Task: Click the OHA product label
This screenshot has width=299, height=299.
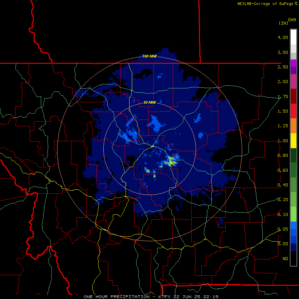Action: point(292,20)
